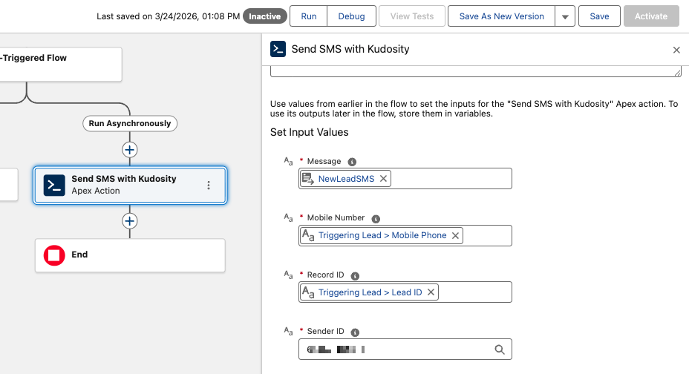Remove the NewLeadSMS pill from Message

tap(383, 179)
